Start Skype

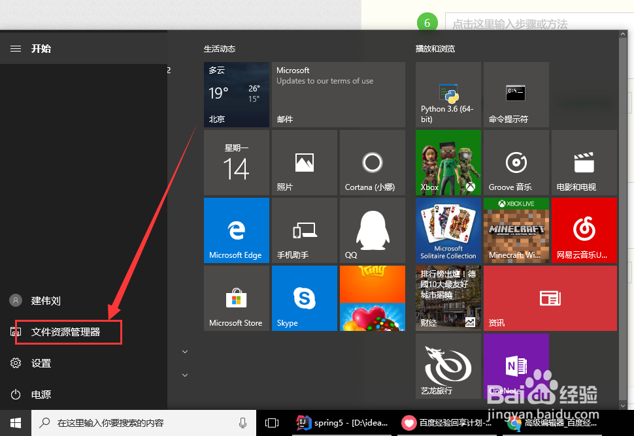304,298
